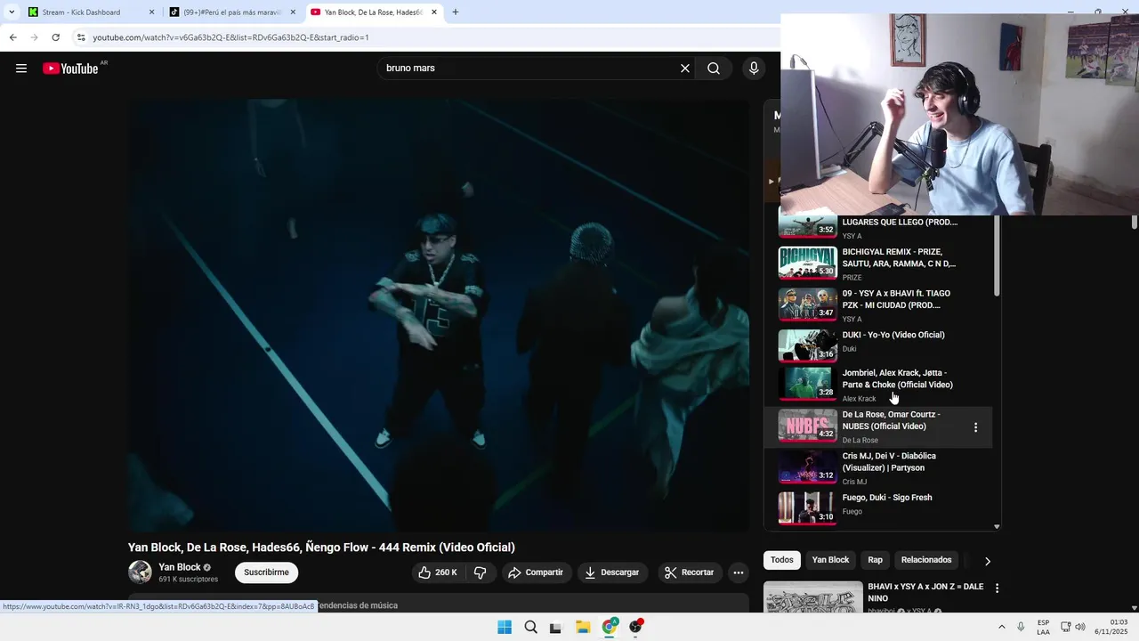Clear the search box with X icon
Screen dimensions: 1139x641
685,69
